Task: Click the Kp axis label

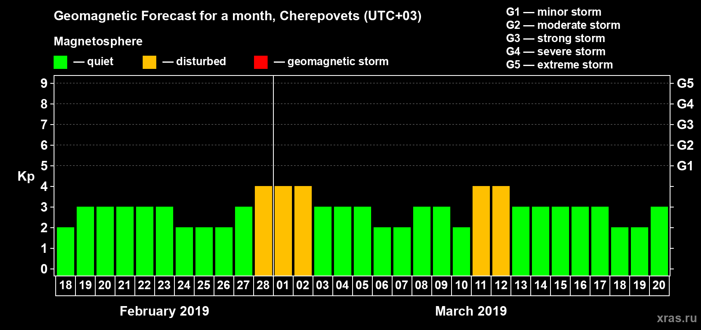Action: point(26,177)
